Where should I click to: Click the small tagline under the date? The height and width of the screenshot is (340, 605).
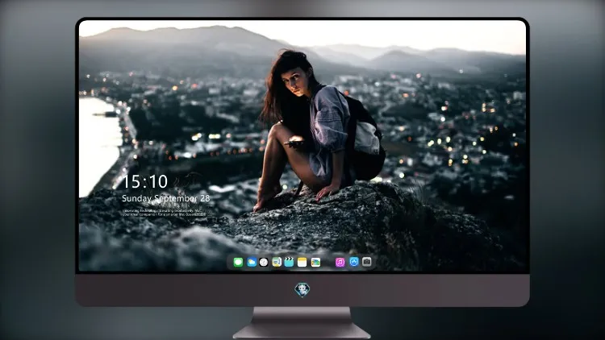tap(163, 213)
